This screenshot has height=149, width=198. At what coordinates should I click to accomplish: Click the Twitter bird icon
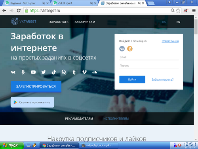44,72
